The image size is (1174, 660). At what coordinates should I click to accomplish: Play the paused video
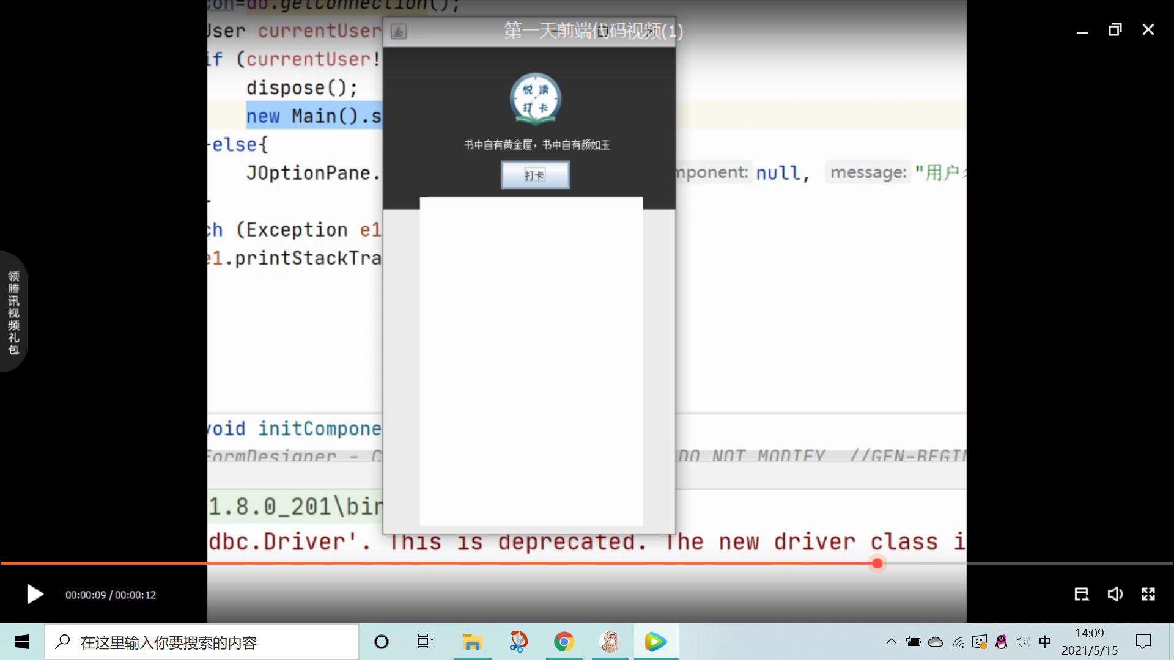pos(35,594)
